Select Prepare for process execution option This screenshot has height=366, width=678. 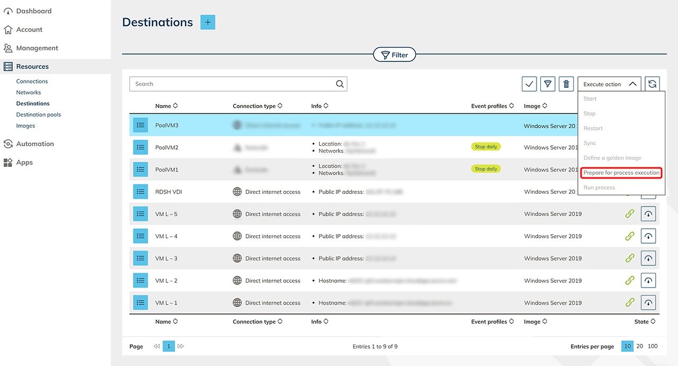tap(621, 173)
